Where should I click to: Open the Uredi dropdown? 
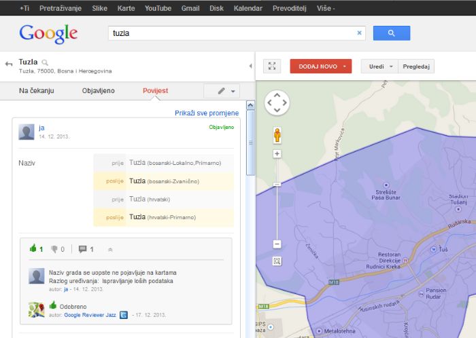[379, 67]
